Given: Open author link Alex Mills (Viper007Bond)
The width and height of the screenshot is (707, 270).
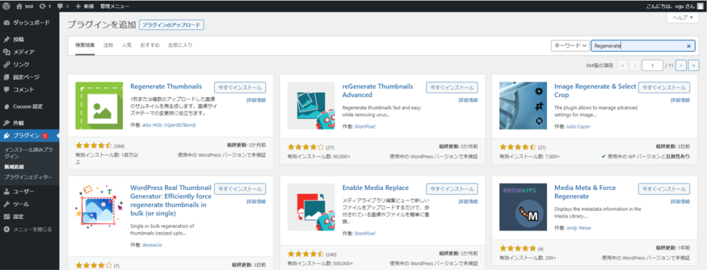Looking at the screenshot, I should (168, 125).
